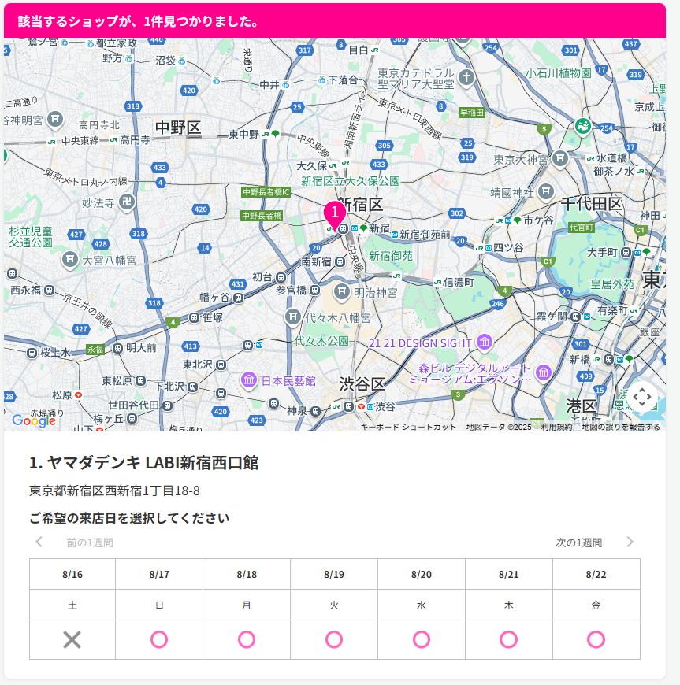Click the 地図の誤りを報告する link
The width and height of the screenshot is (680, 685).
pyautogui.click(x=622, y=427)
